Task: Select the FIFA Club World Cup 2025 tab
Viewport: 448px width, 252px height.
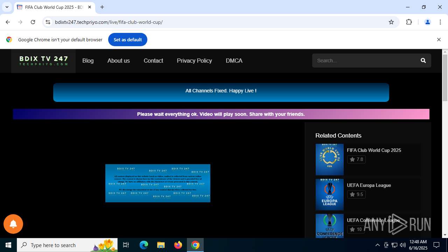Action: click(x=54, y=7)
